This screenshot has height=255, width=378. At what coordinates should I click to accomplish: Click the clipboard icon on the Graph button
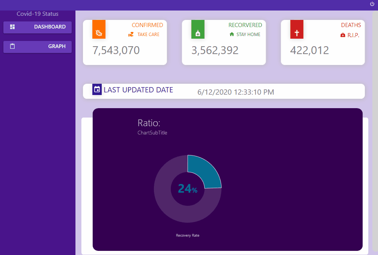[12, 47]
